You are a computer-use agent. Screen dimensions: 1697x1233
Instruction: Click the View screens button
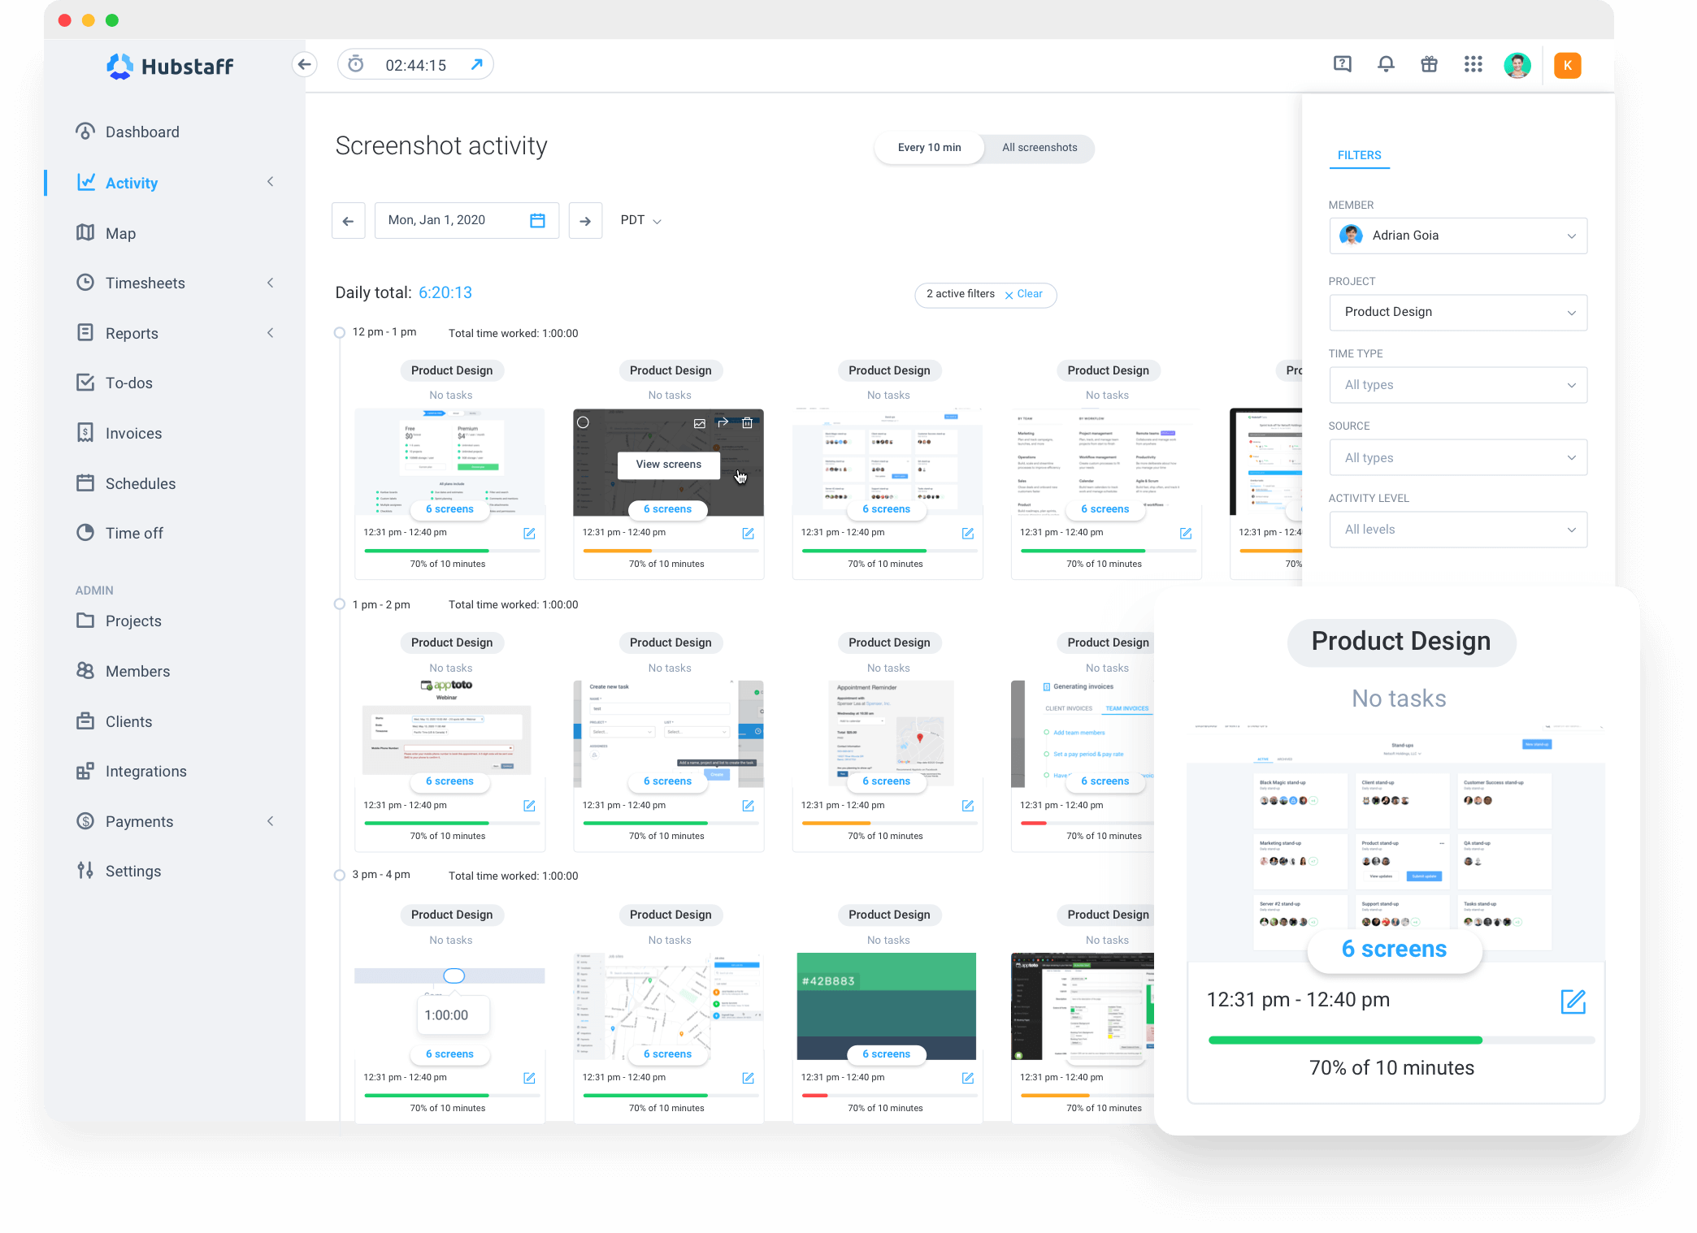coord(668,465)
